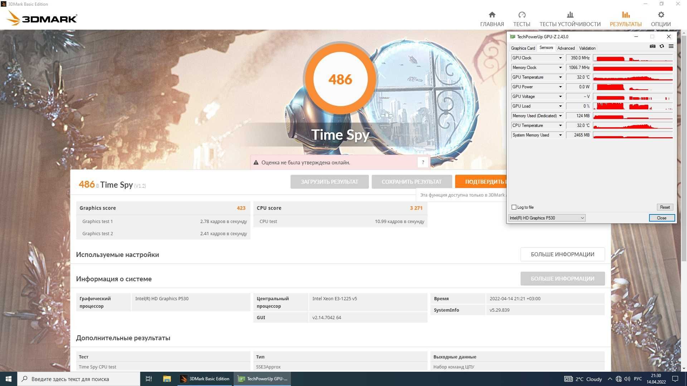Click Reset button in GPU-Z
This screenshot has width=687, height=386.
[665, 207]
